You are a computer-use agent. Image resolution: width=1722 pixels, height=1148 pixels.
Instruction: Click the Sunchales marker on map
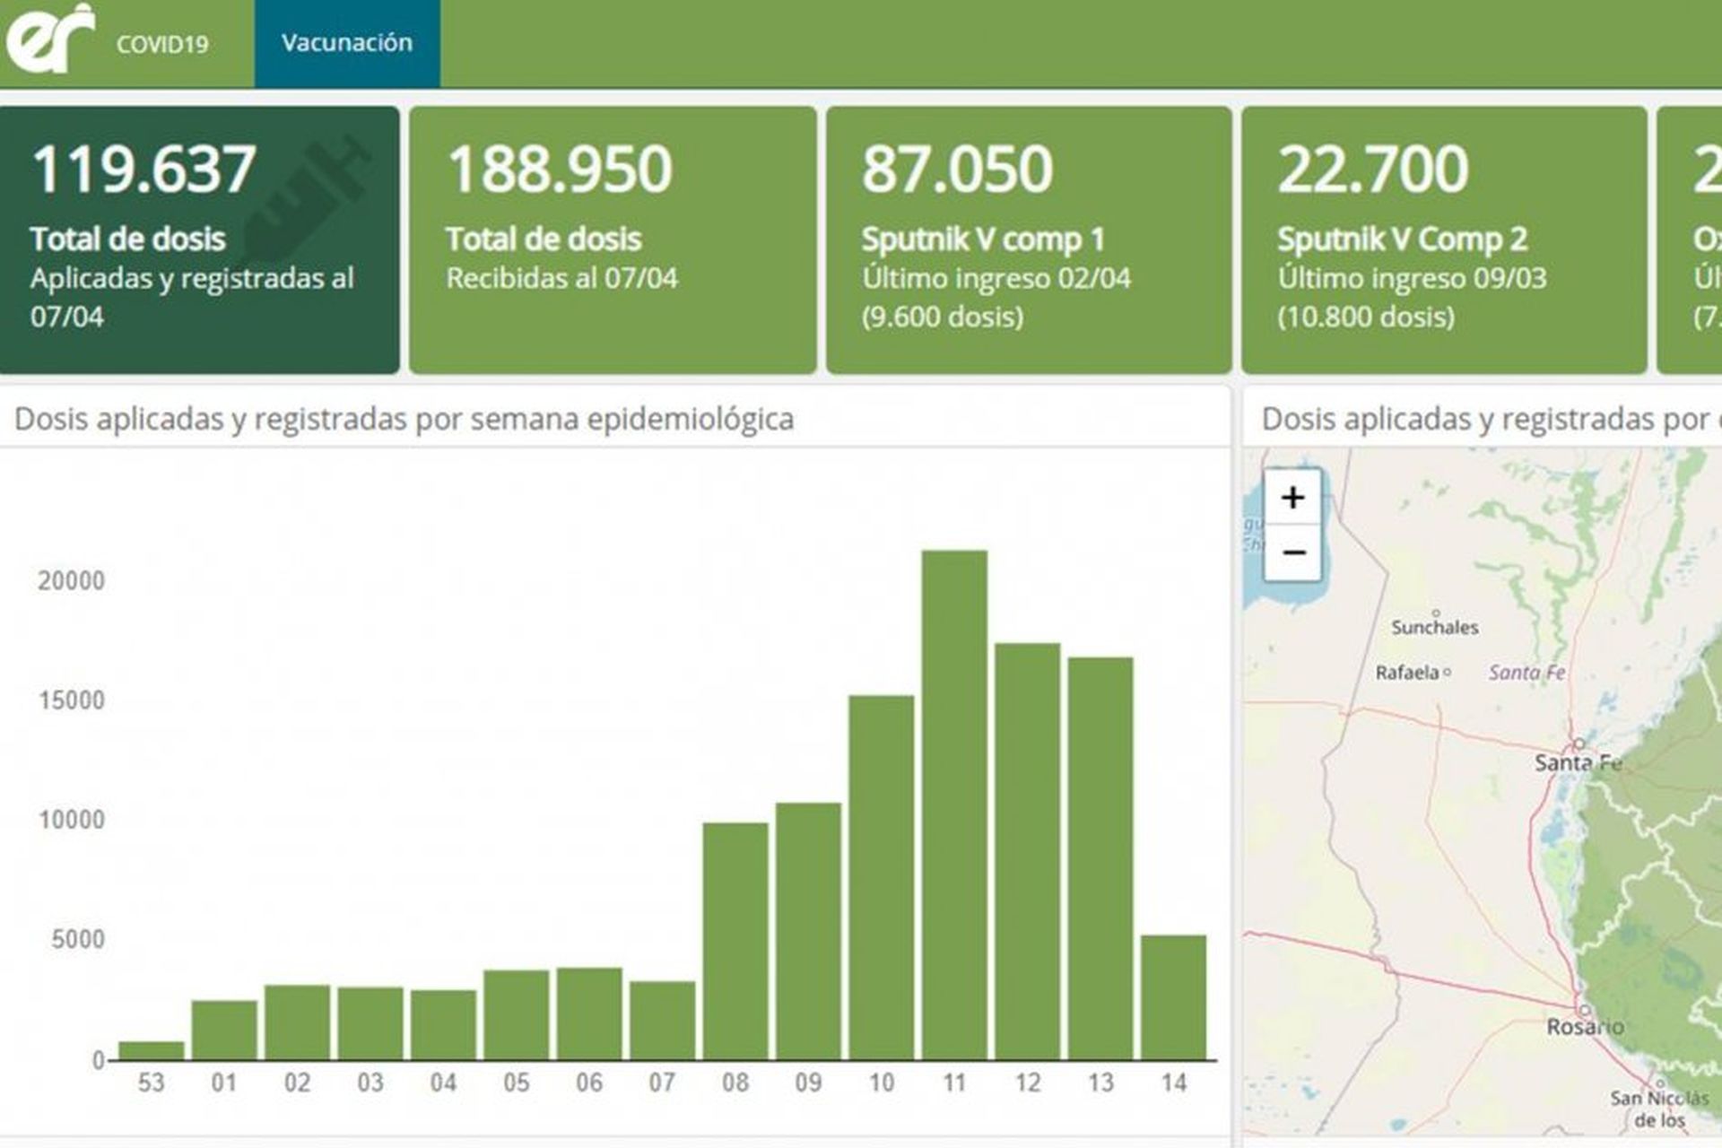[x=1435, y=613]
